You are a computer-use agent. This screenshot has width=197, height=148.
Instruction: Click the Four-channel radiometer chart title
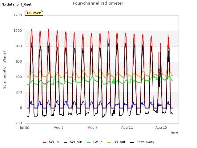98,3
